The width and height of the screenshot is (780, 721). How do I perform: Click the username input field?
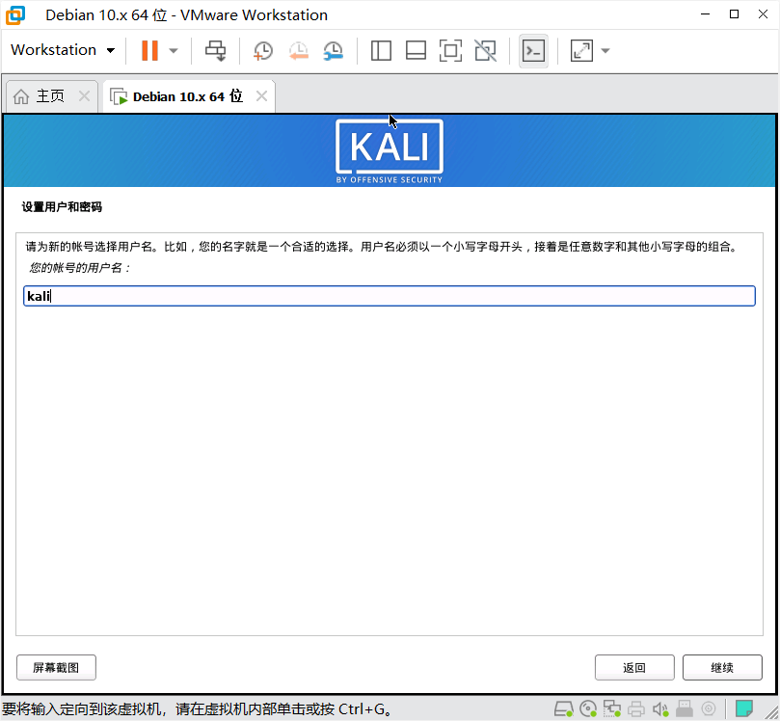tap(390, 296)
